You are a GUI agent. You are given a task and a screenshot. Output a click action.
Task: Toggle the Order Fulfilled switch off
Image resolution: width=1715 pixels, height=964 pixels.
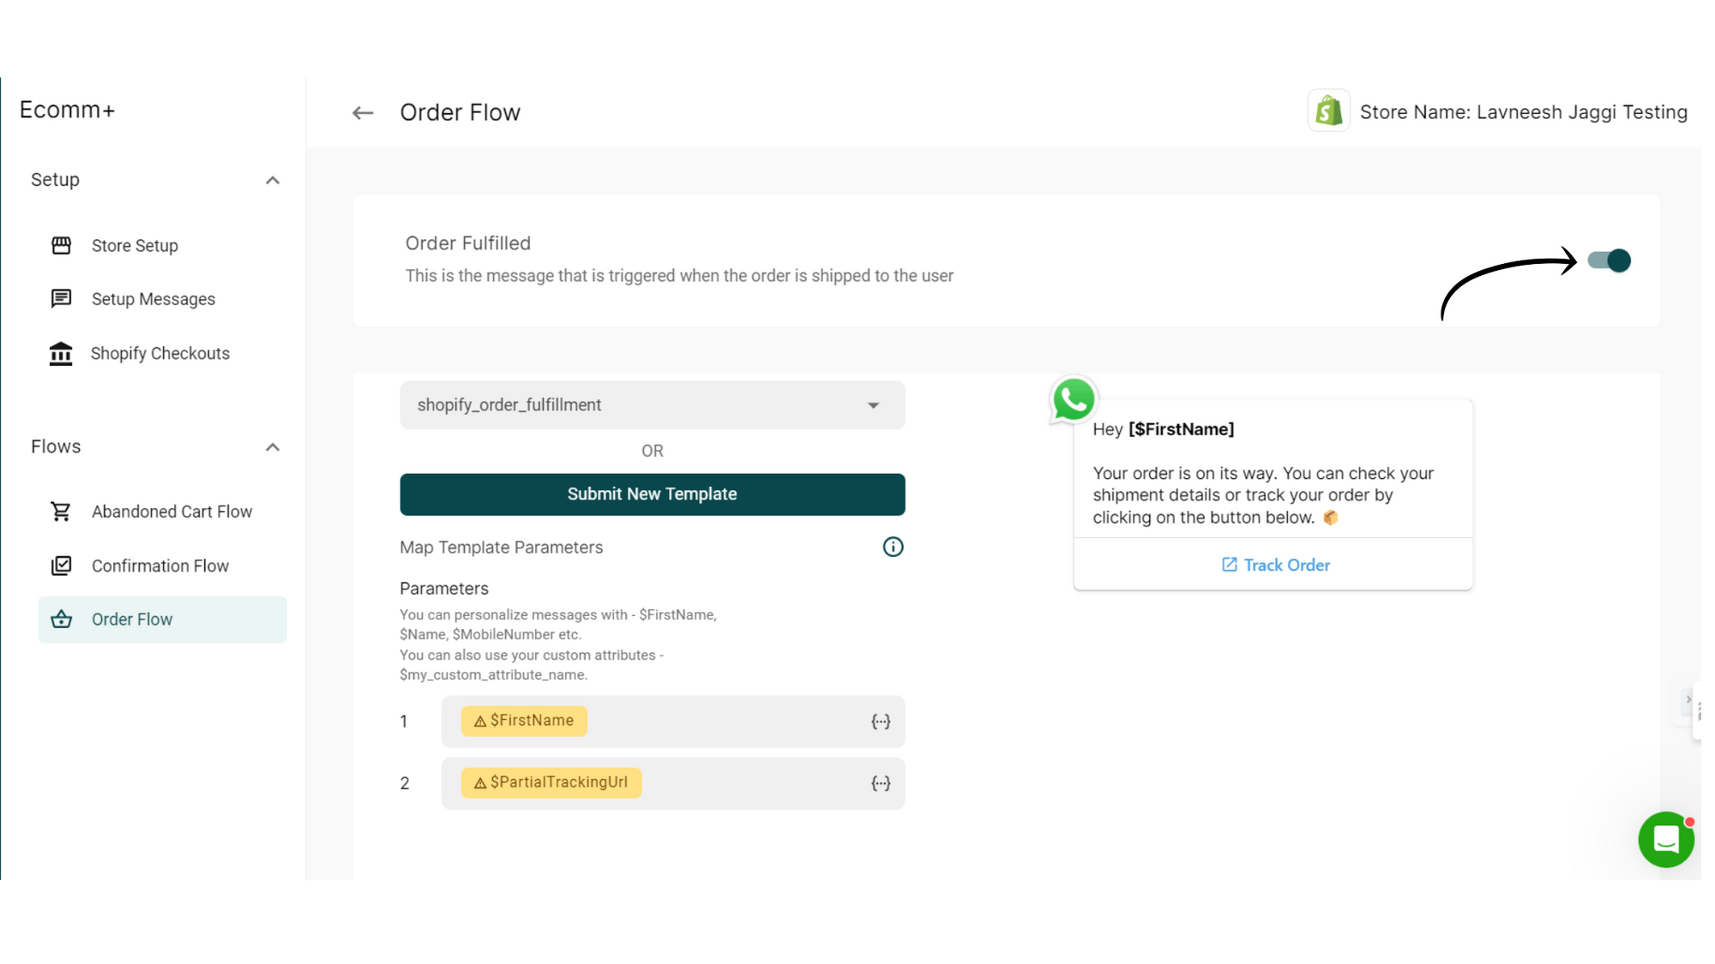(1610, 260)
